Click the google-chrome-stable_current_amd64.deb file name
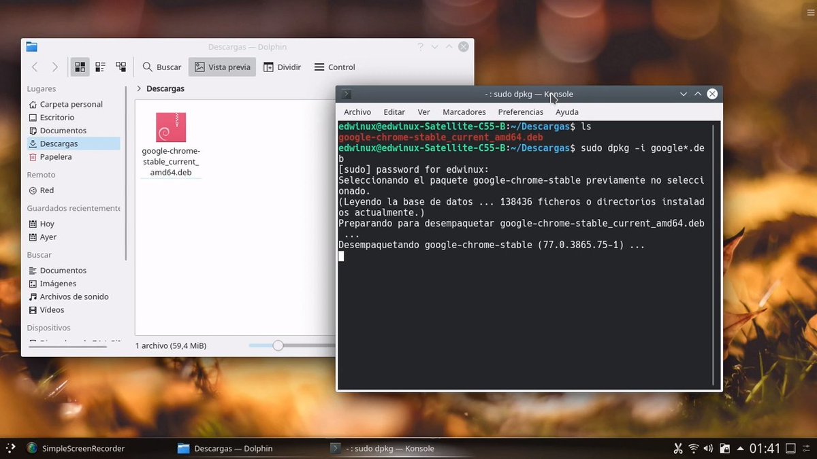The image size is (817, 459). pos(171,162)
